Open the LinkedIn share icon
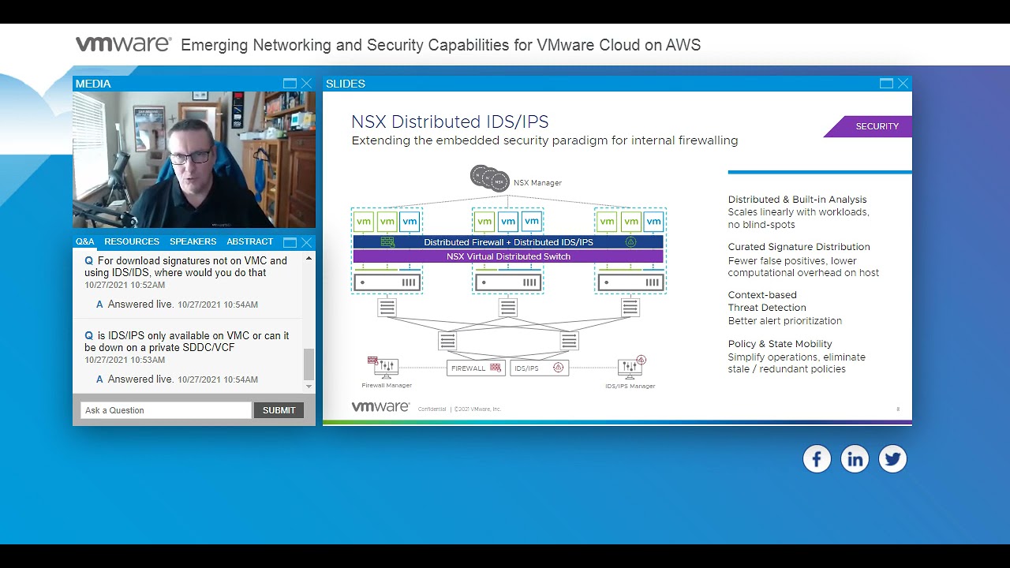1010x568 pixels. [x=855, y=459]
